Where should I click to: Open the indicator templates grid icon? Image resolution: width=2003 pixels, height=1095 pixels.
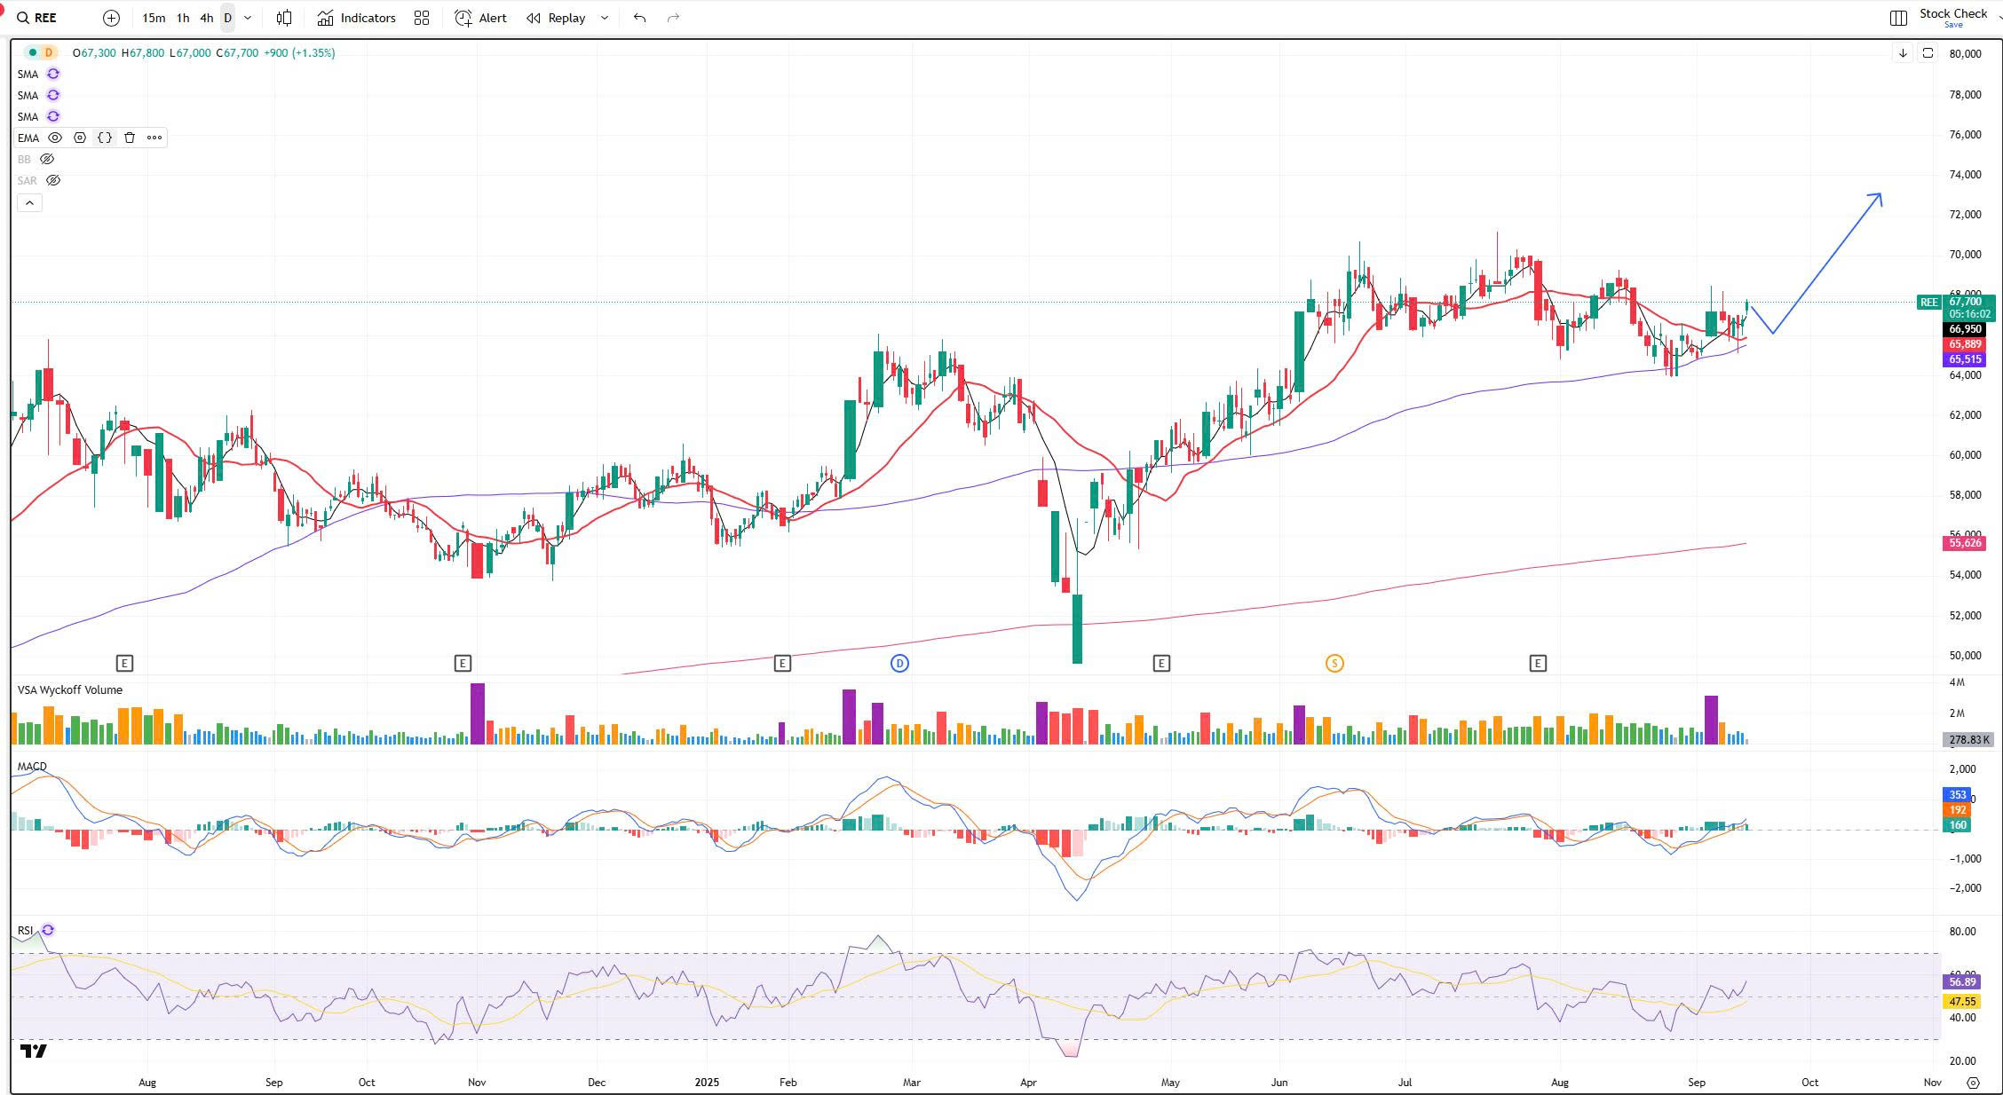(x=422, y=18)
